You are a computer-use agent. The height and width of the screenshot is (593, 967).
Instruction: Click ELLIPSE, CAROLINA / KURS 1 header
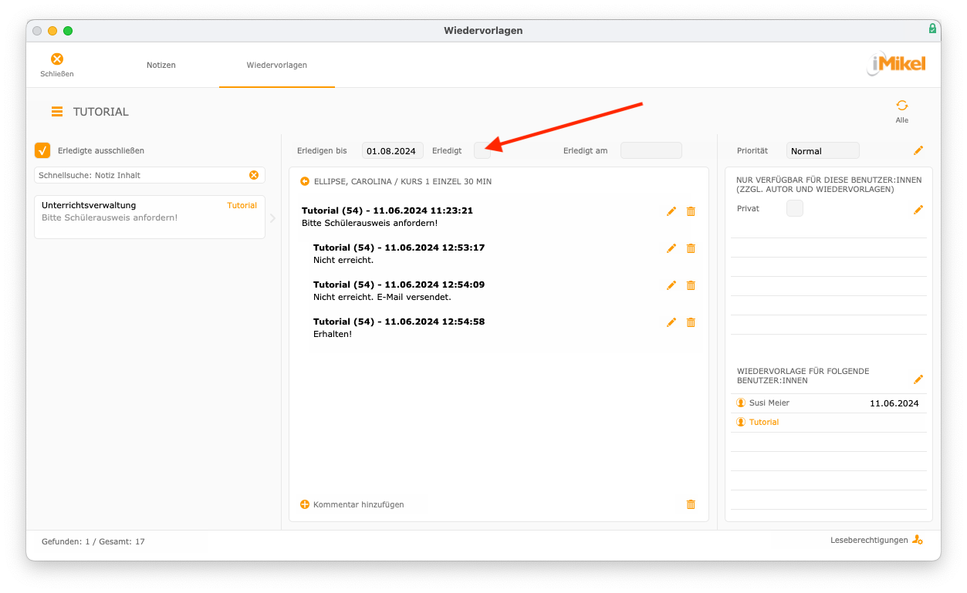pyautogui.click(x=403, y=182)
